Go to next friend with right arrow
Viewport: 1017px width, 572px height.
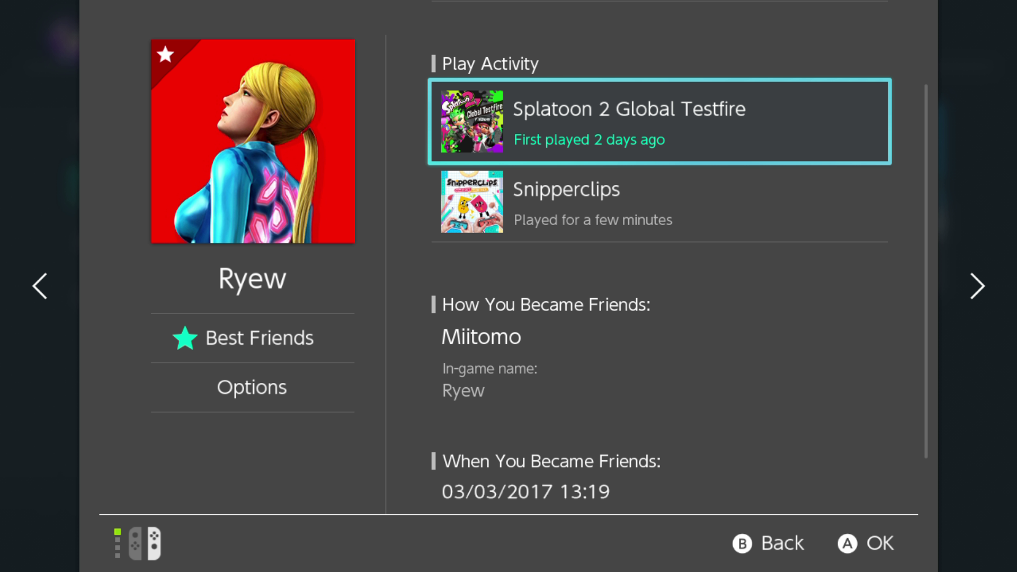977,287
